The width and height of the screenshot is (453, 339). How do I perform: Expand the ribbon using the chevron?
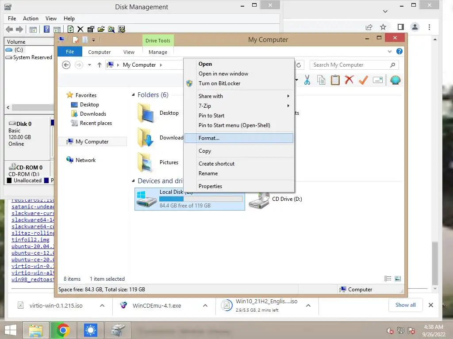(x=390, y=52)
